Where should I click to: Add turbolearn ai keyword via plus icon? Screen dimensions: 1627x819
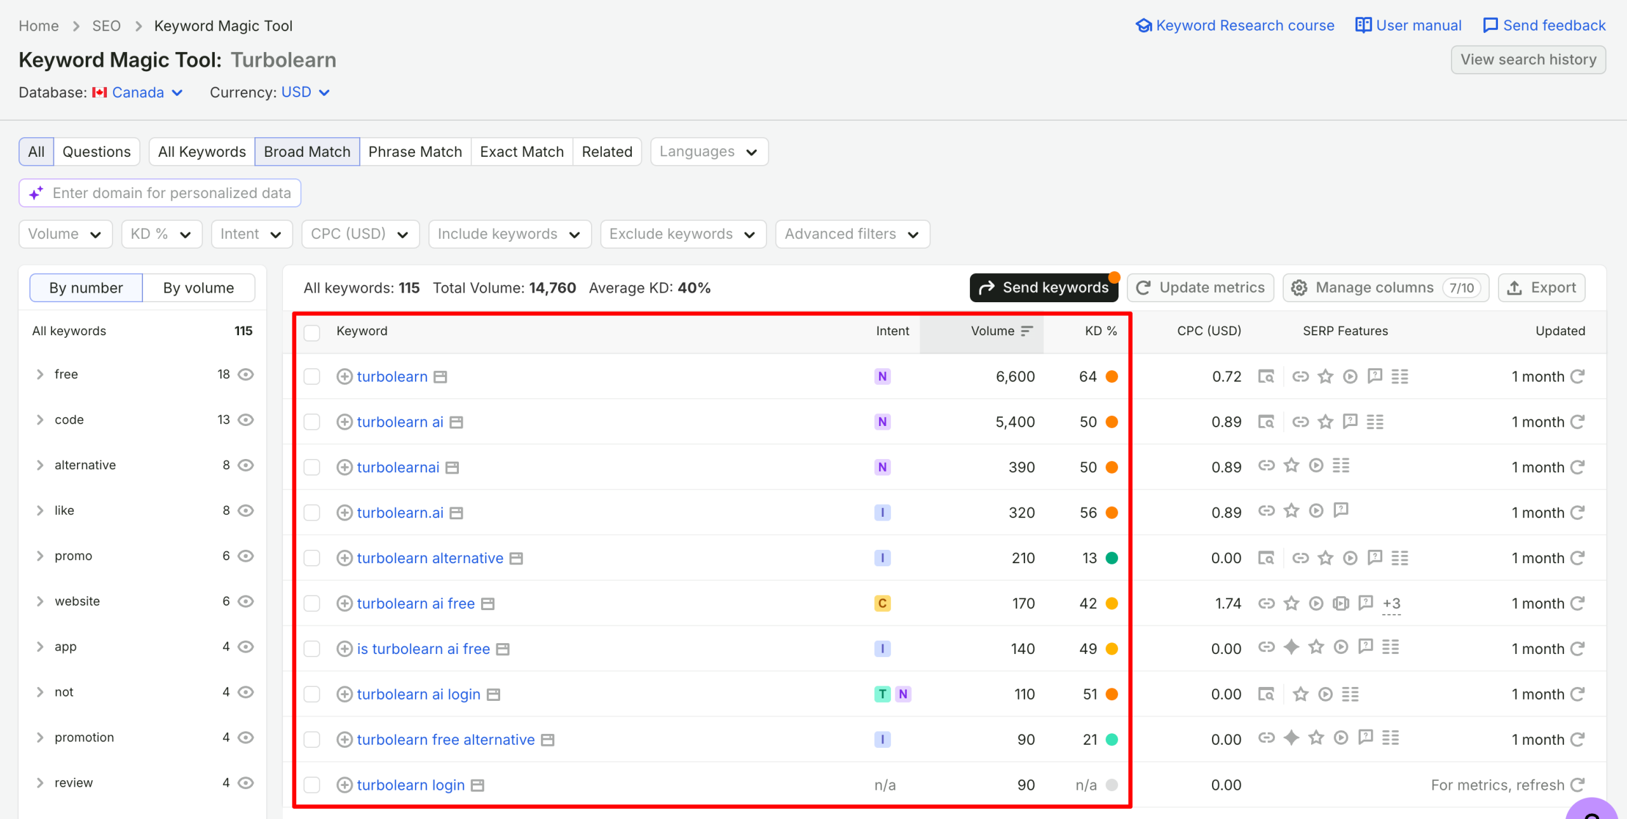coord(344,422)
